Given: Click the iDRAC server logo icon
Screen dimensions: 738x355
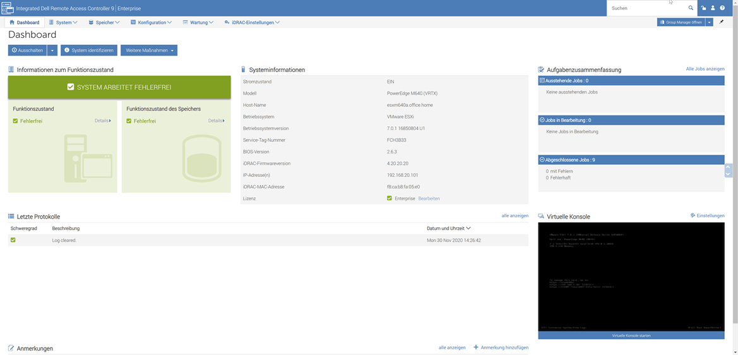Looking at the screenshot, I should click(8, 8).
